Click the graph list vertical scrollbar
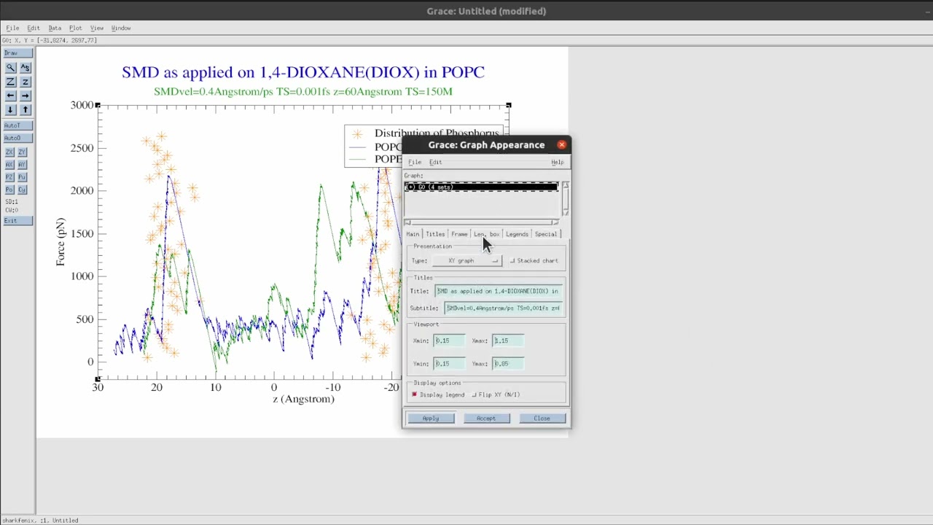This screenshot has width=933, height=525. pos(565,199)
